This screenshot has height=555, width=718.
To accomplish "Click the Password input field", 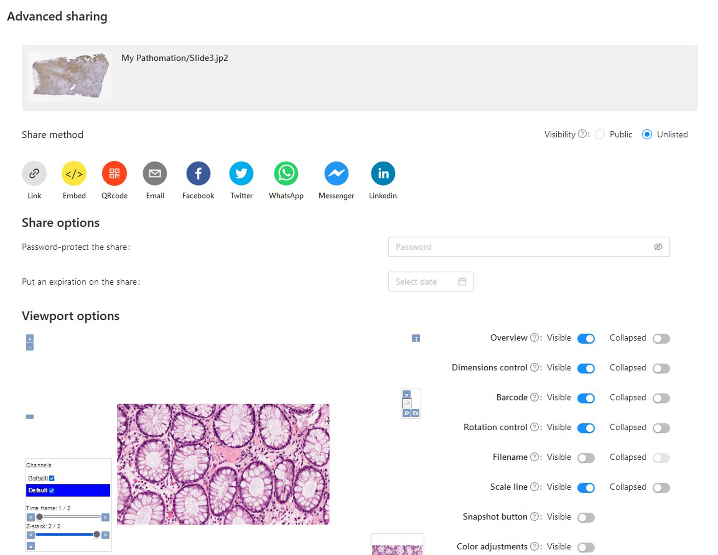I will [520, 247].
